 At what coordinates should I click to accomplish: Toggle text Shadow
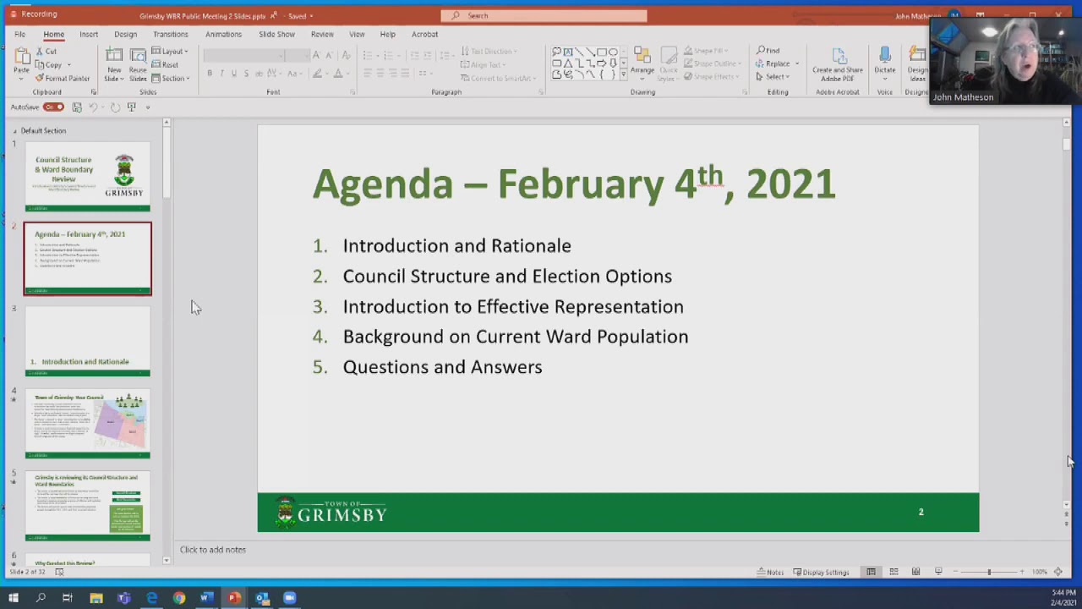[x=246, y=74]
